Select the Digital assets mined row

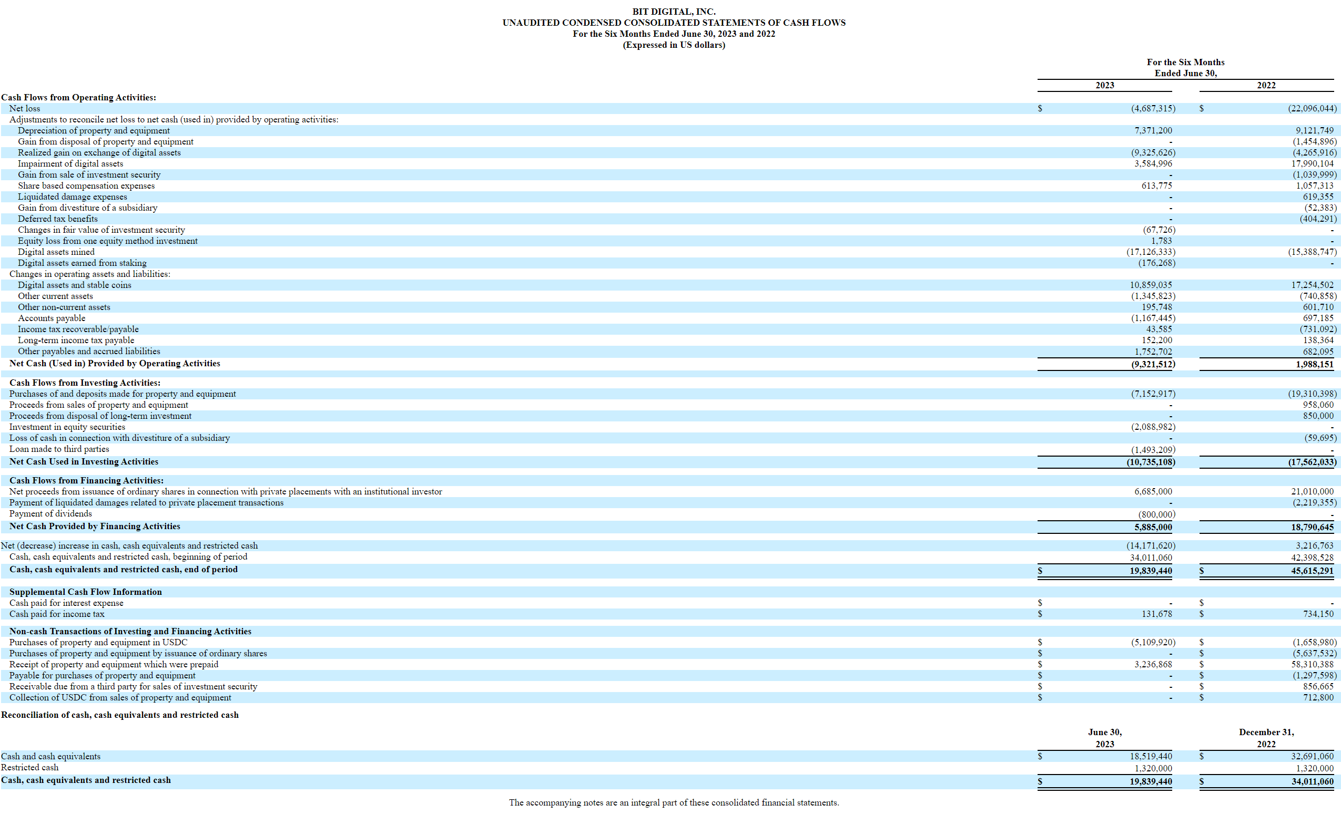coord(56,252)
